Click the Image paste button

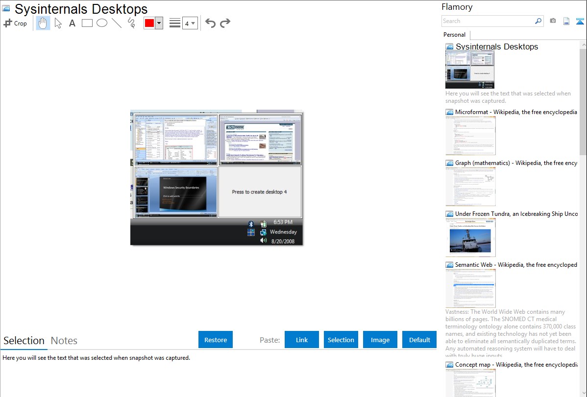click(380, 340)
